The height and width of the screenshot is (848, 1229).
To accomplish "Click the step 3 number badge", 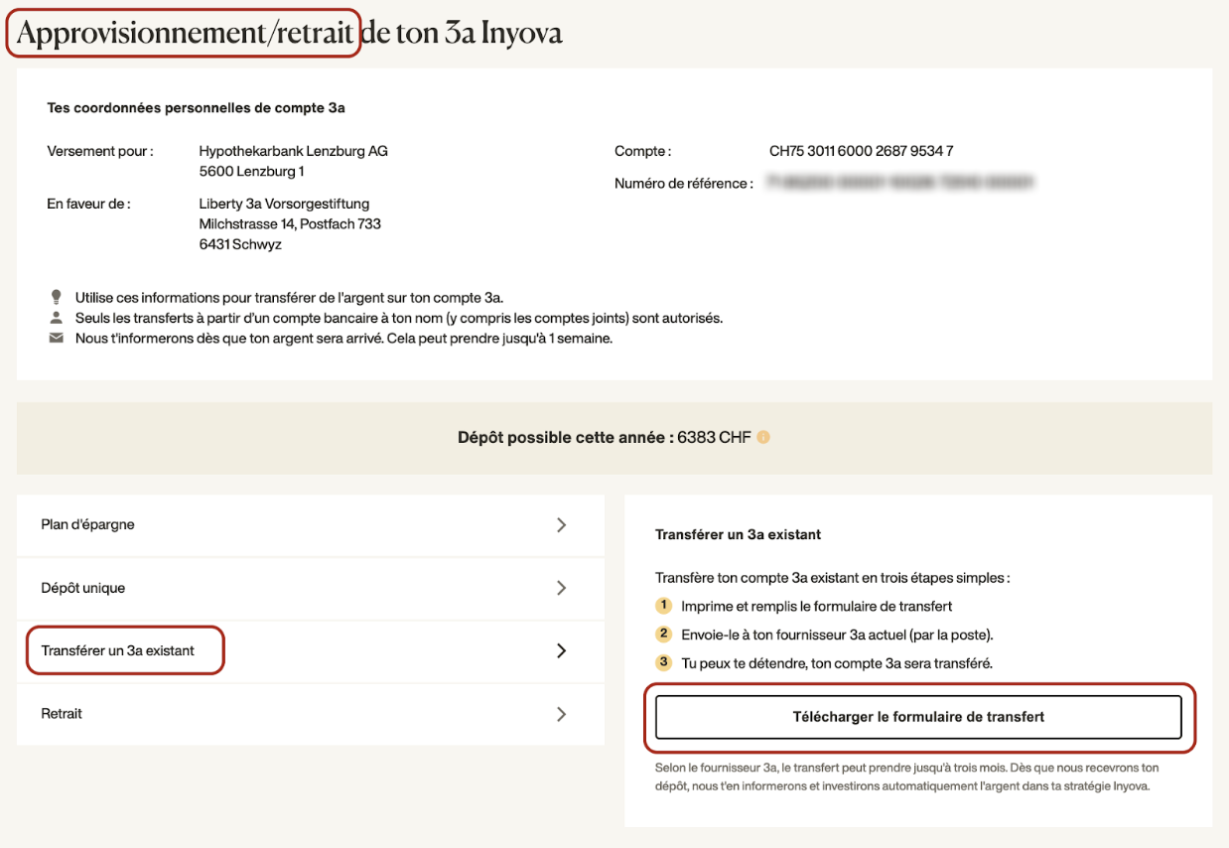I will [664, 663].
